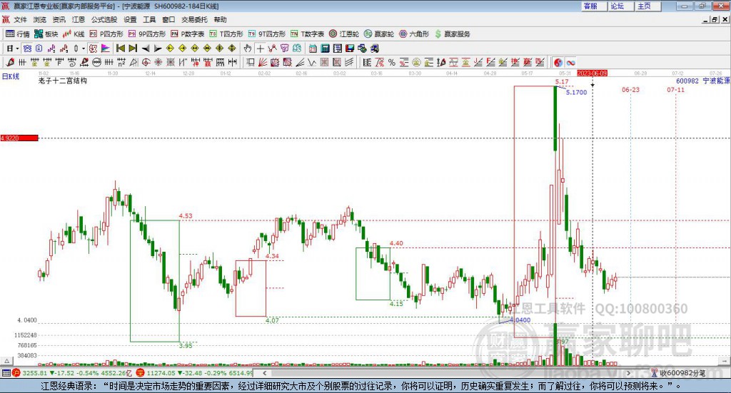
Task: Open the T四方形 tool
Action: click(226, 34)
